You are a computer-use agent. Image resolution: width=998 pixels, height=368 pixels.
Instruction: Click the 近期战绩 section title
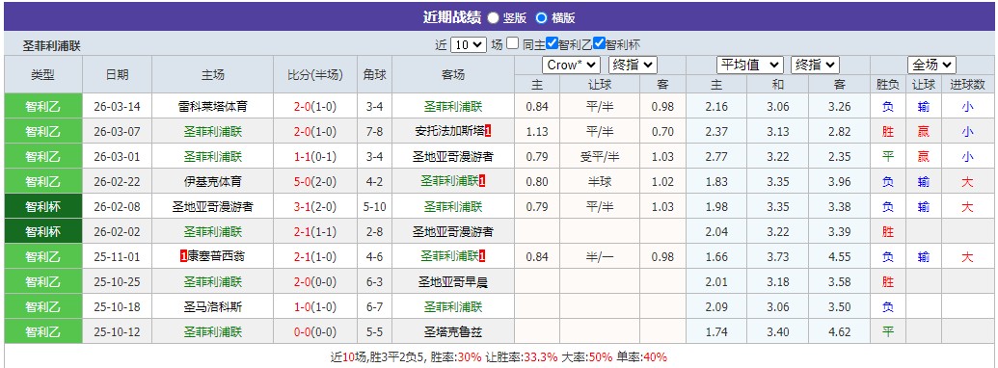(x=452, y=17)
